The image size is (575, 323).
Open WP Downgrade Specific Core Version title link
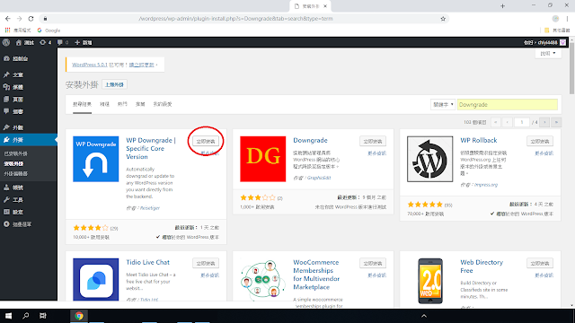tap(151, 148)
